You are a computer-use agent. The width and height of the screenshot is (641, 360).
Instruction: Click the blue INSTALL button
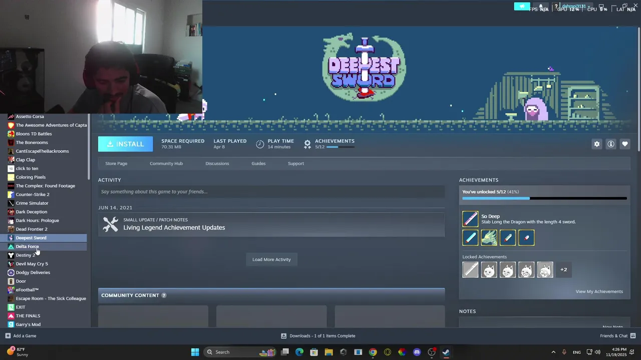coord(125,144)
